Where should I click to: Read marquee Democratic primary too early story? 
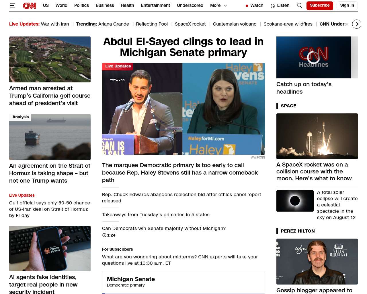tap(180, 173)
